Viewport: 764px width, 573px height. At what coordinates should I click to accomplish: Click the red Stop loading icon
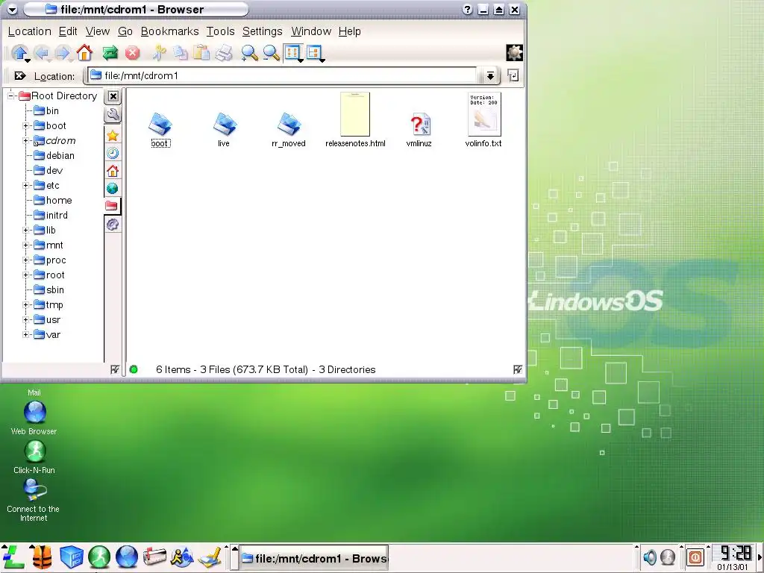pyautogui.click(x=132, y=53)
